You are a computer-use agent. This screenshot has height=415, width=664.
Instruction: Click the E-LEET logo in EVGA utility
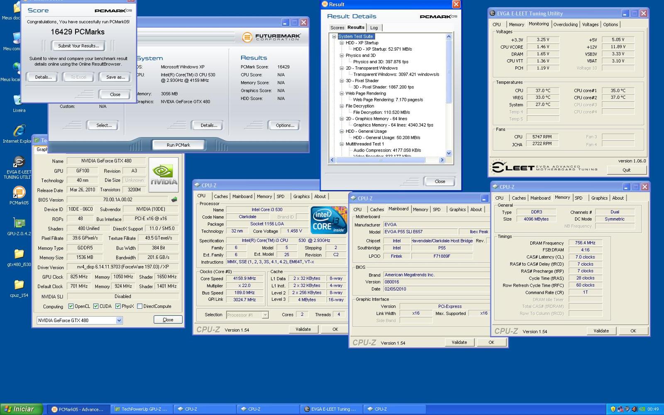(x=544, y=167)
